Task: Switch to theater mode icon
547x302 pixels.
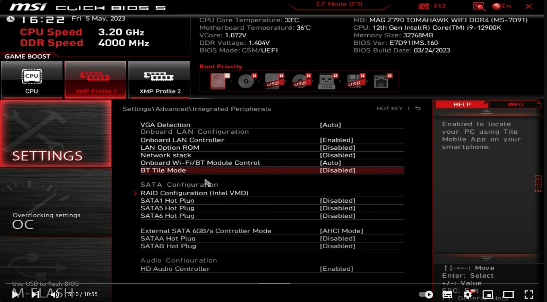Action: [508, 294]
